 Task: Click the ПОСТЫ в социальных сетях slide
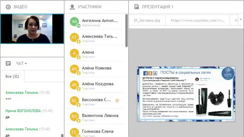pos(186,94)
